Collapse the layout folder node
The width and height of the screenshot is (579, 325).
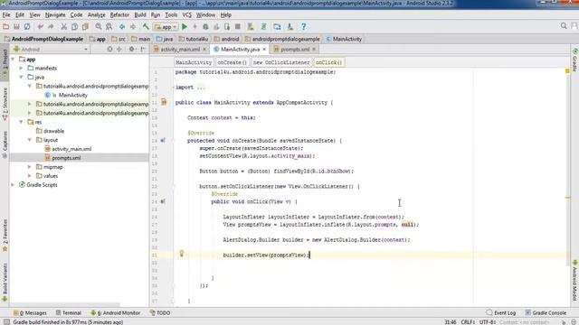click(x=30, y=140)
